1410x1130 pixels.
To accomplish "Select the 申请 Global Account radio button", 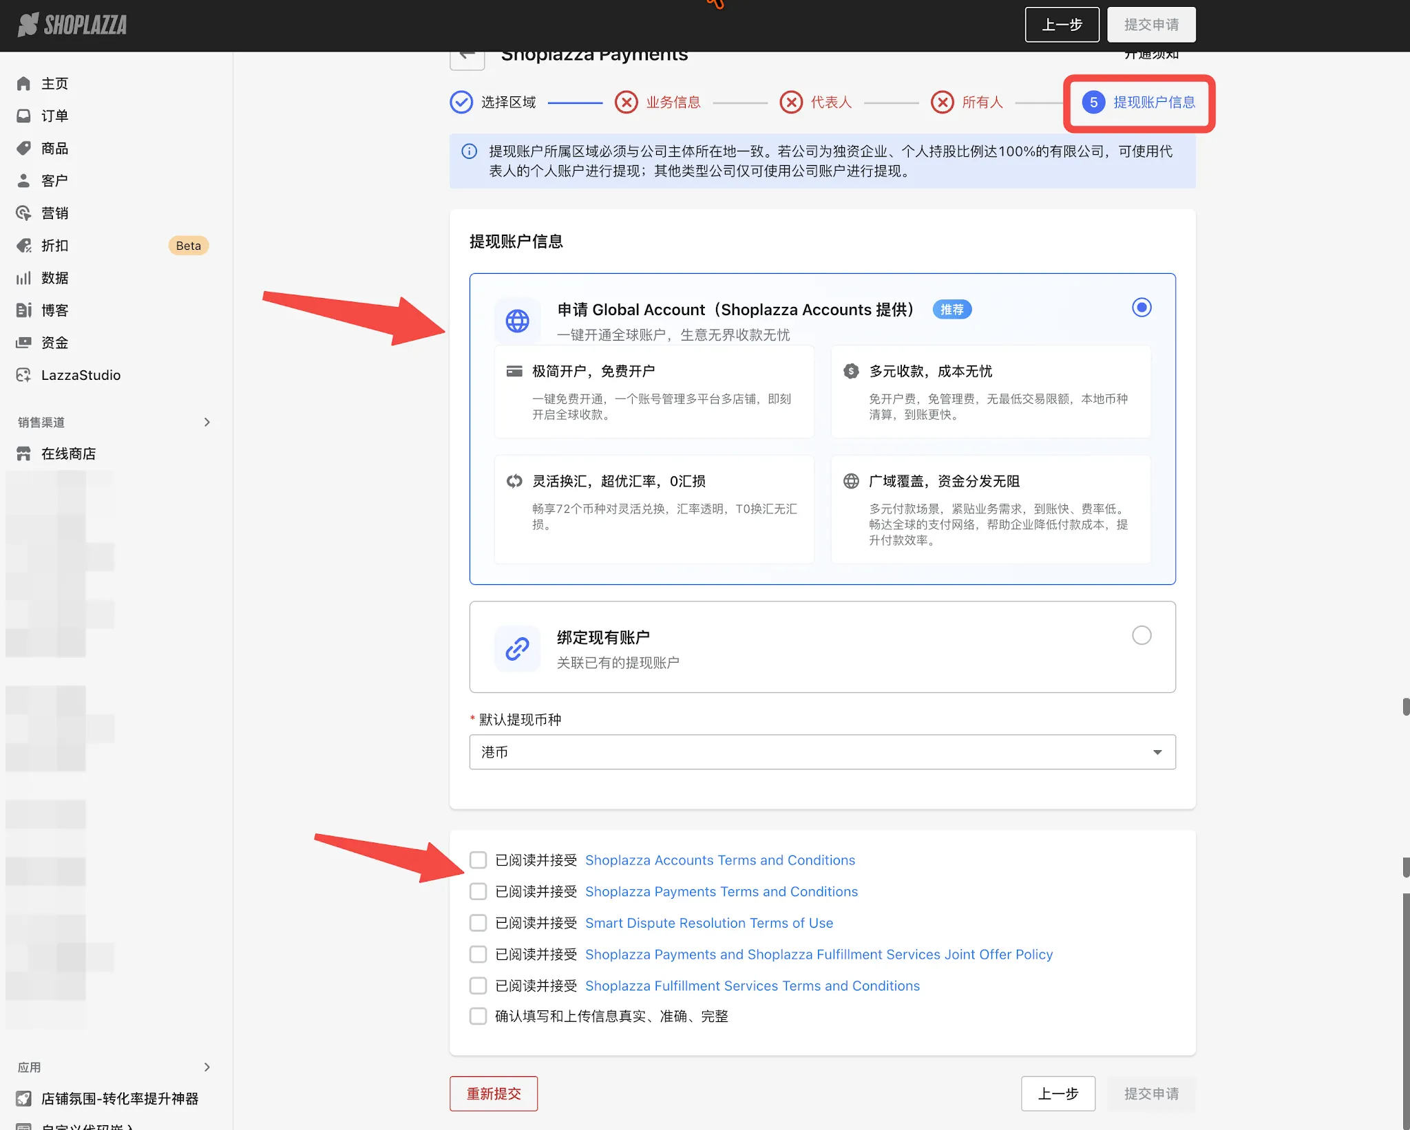I will click(x=1141, y=307).
